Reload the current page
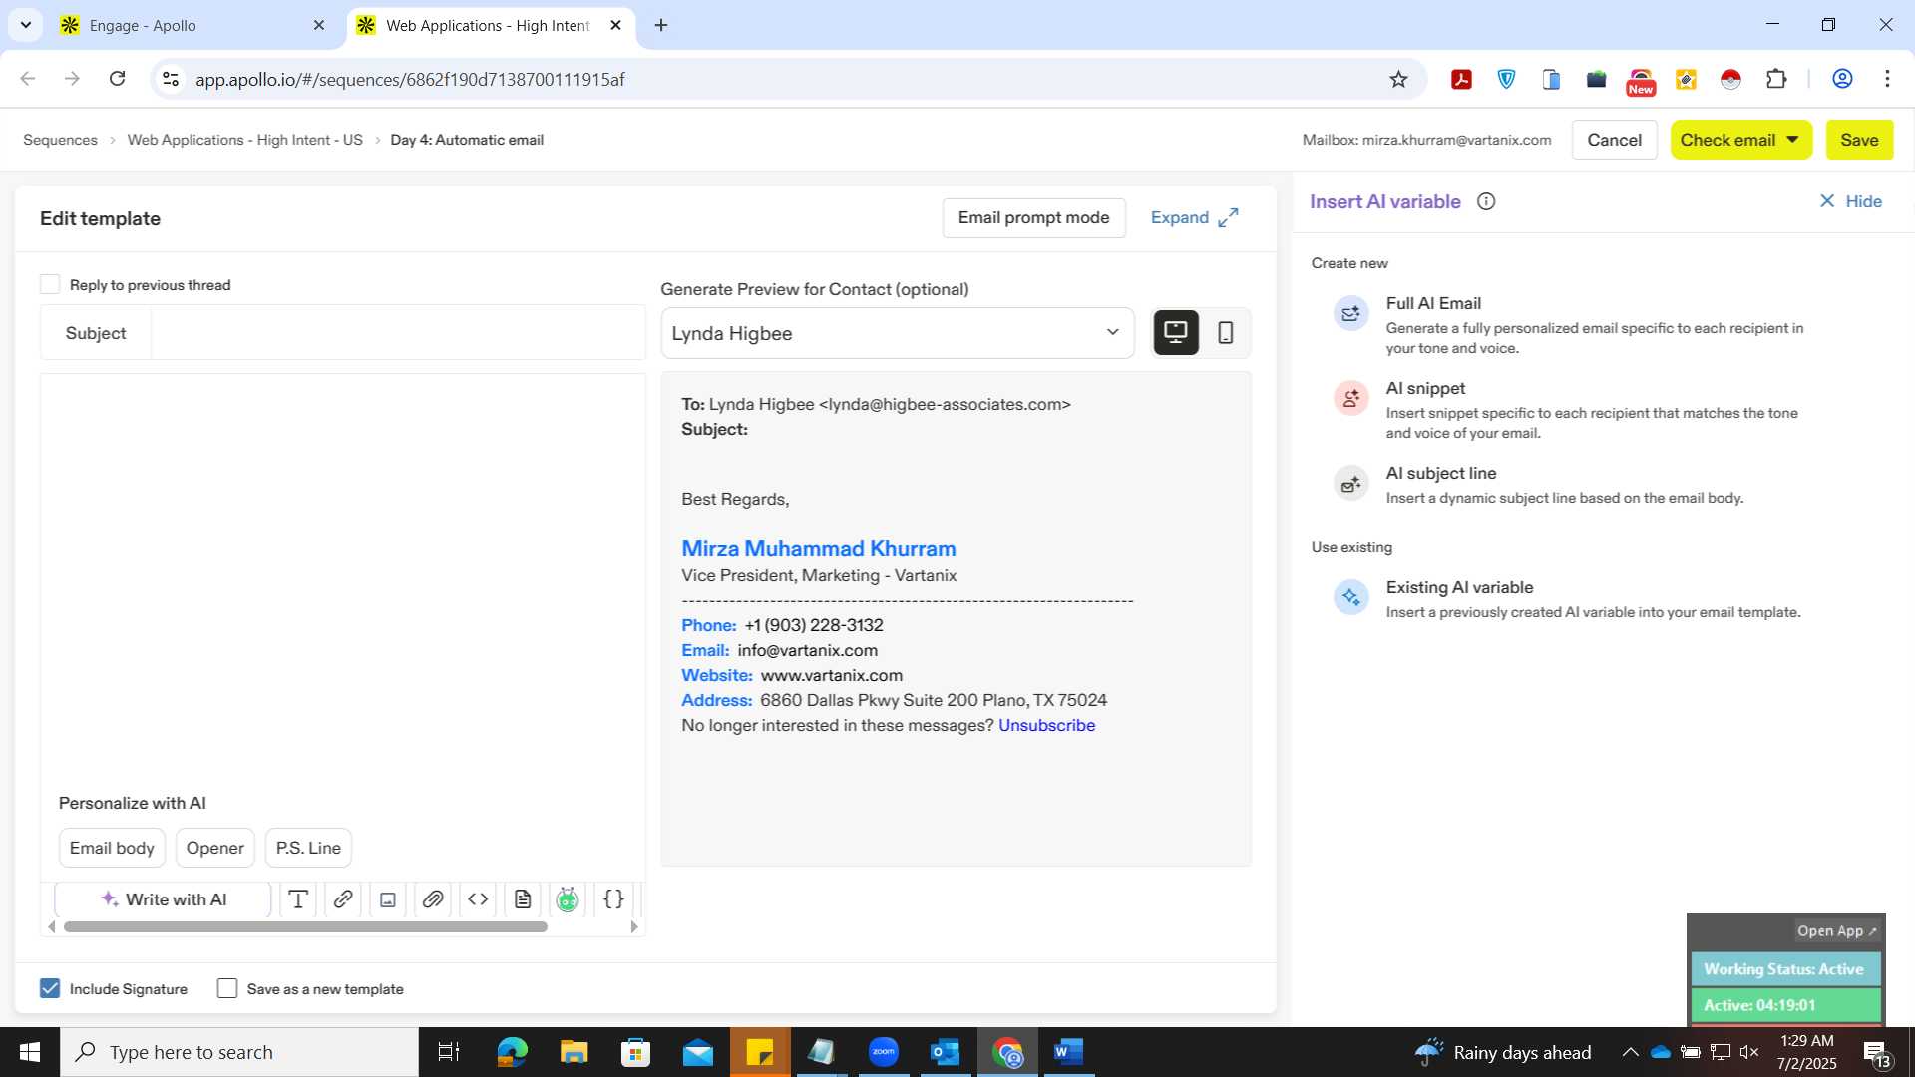 118,79
